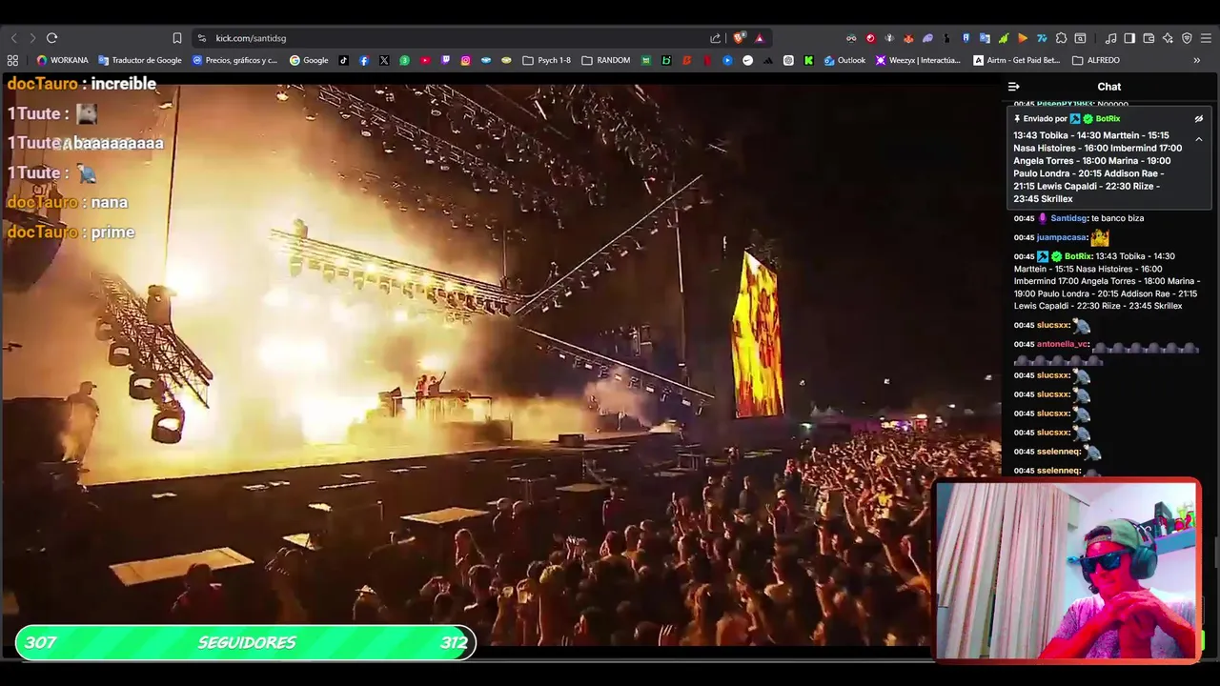Open the Leo AI sparkle icon
Viewport: 1220px width, 686px height.
pyautogui.click(x=1168, y=38)
